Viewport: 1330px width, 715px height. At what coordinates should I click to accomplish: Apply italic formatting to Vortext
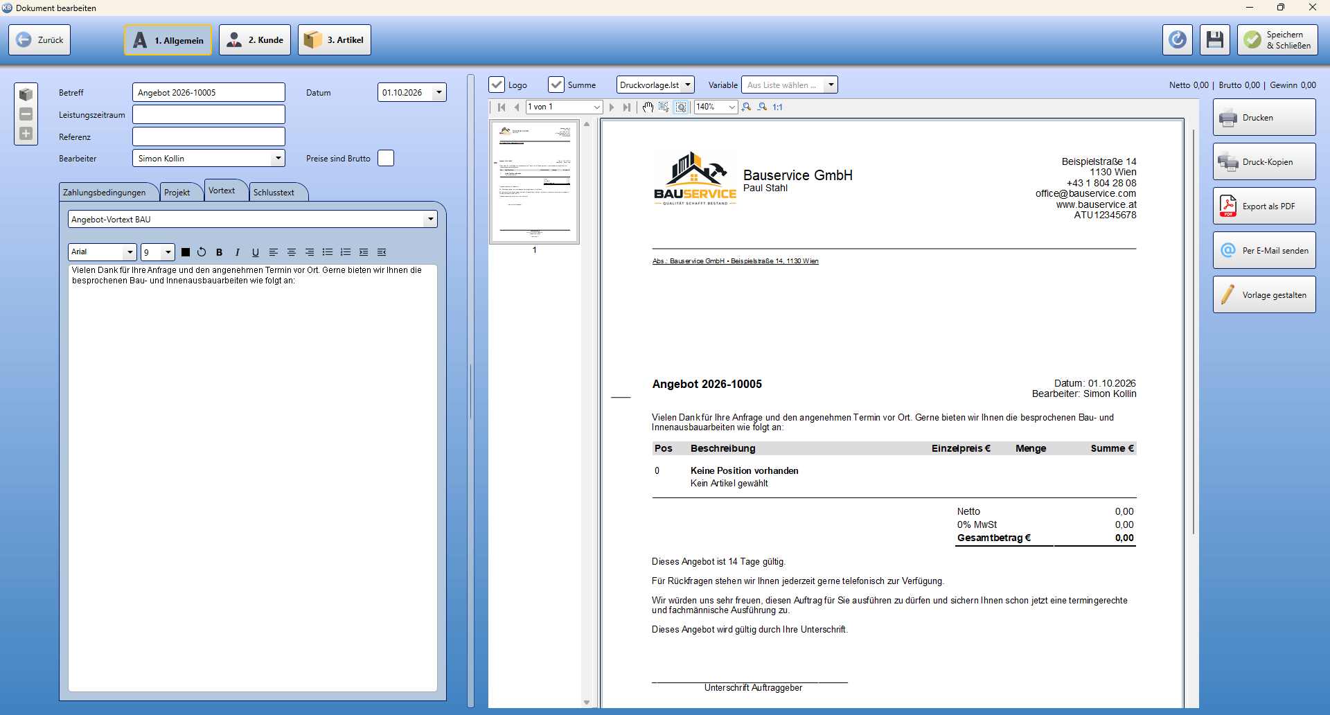coord(237,252)
